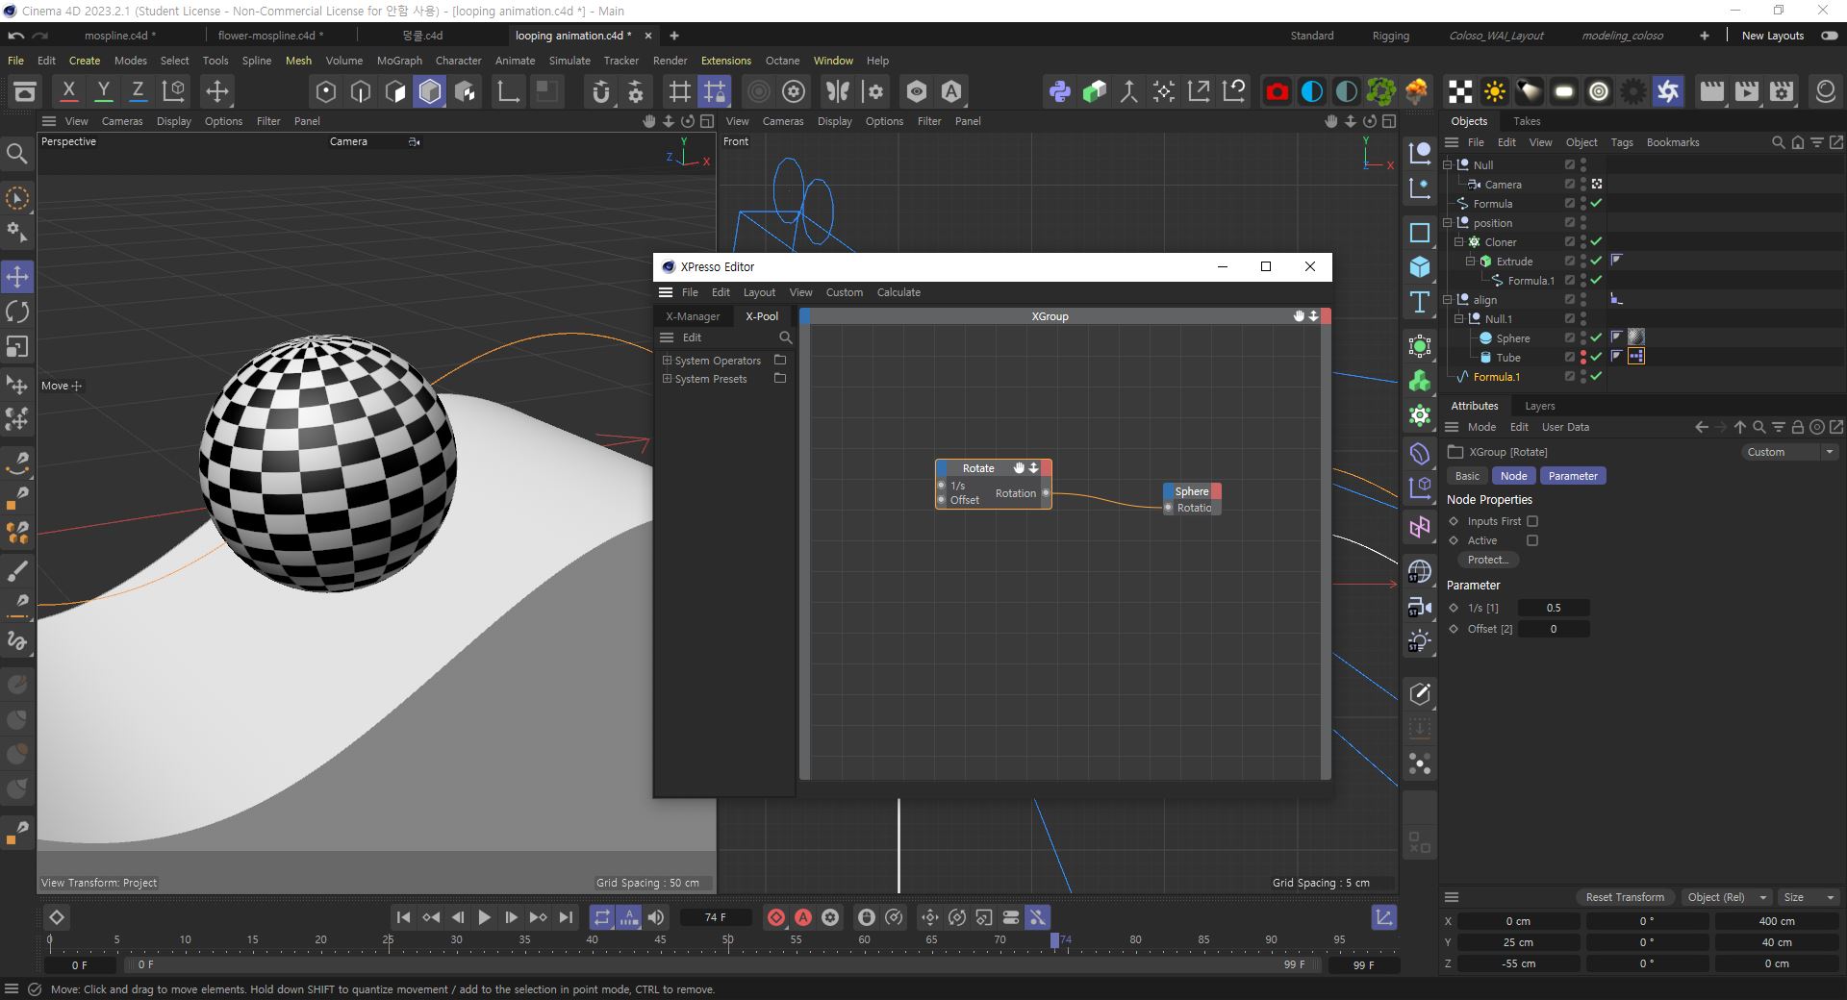This screenshot has height=1000, width=1847.
Task: Select the Rotate tool in left toolbar
Action: (17, 312)
